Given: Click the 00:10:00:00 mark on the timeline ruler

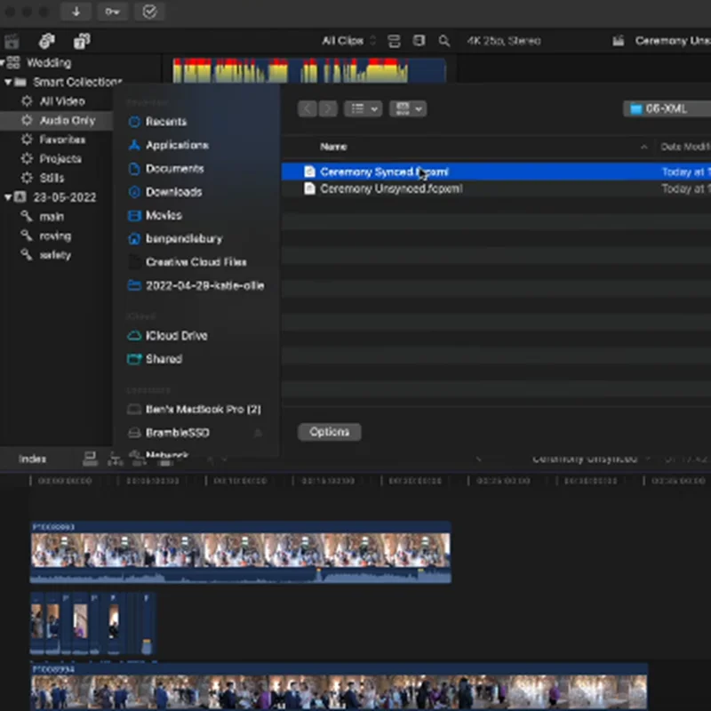Looking at the screenshot, I should click(x=240, y=481).
